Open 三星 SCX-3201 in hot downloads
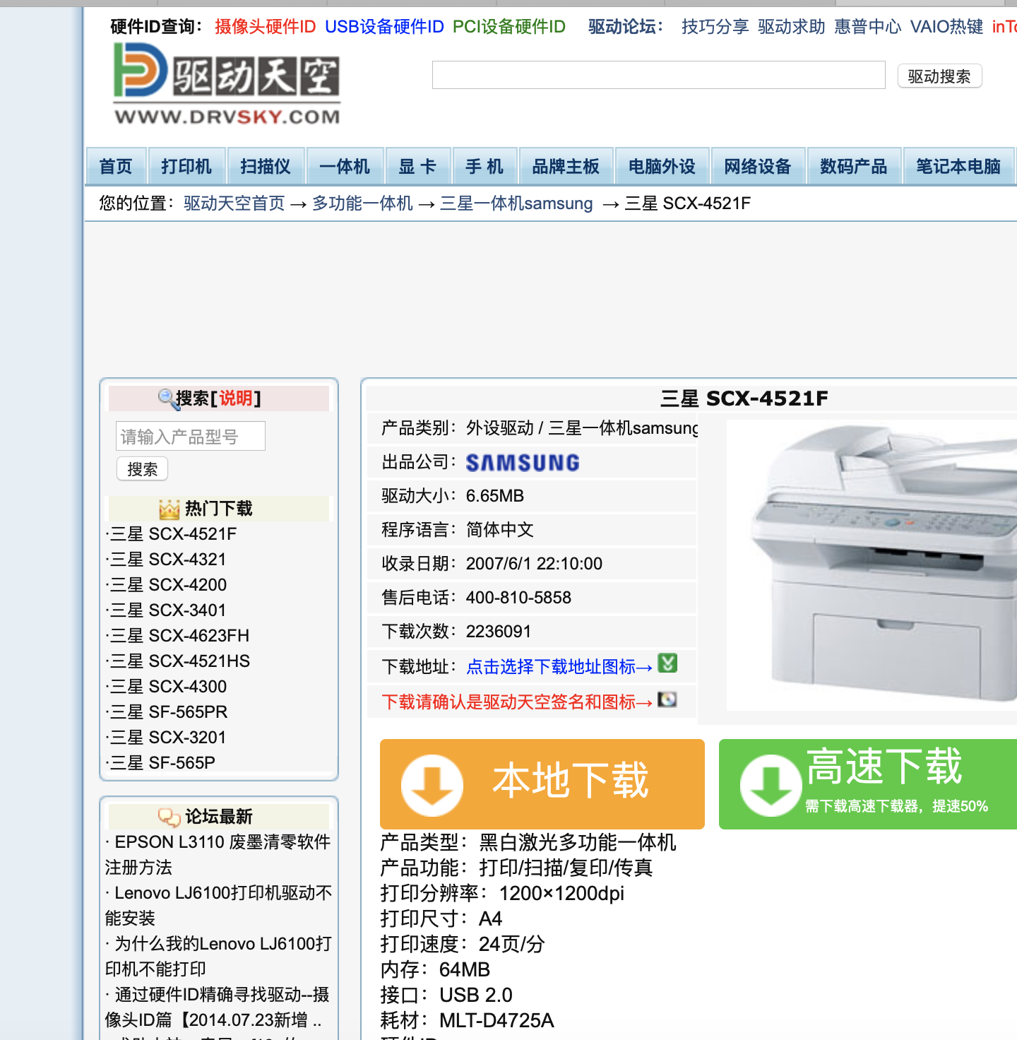 tap(169, 737)
